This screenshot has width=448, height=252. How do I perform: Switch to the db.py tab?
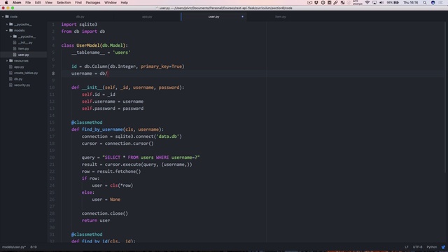coord(80,17)
